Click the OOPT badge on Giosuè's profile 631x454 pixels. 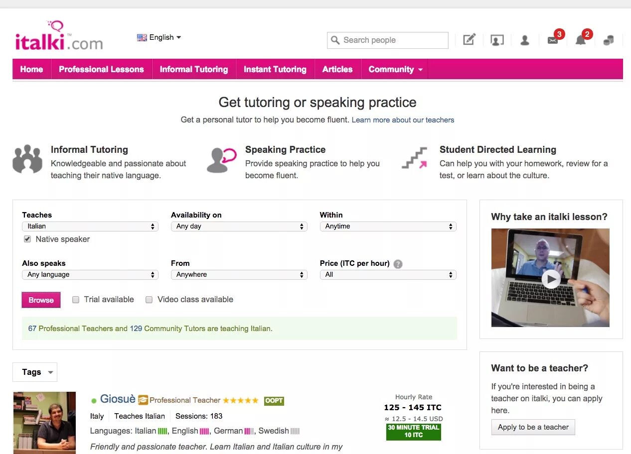pyautogui.click(x=274, y=400)
